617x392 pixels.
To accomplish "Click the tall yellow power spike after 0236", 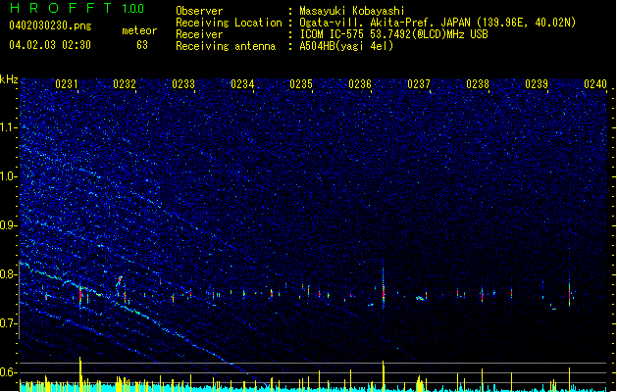I will point(384,375).
